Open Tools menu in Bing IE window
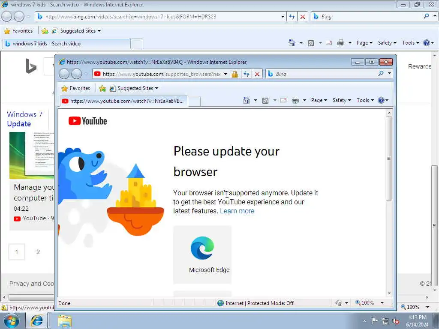 tap(410, 43)
